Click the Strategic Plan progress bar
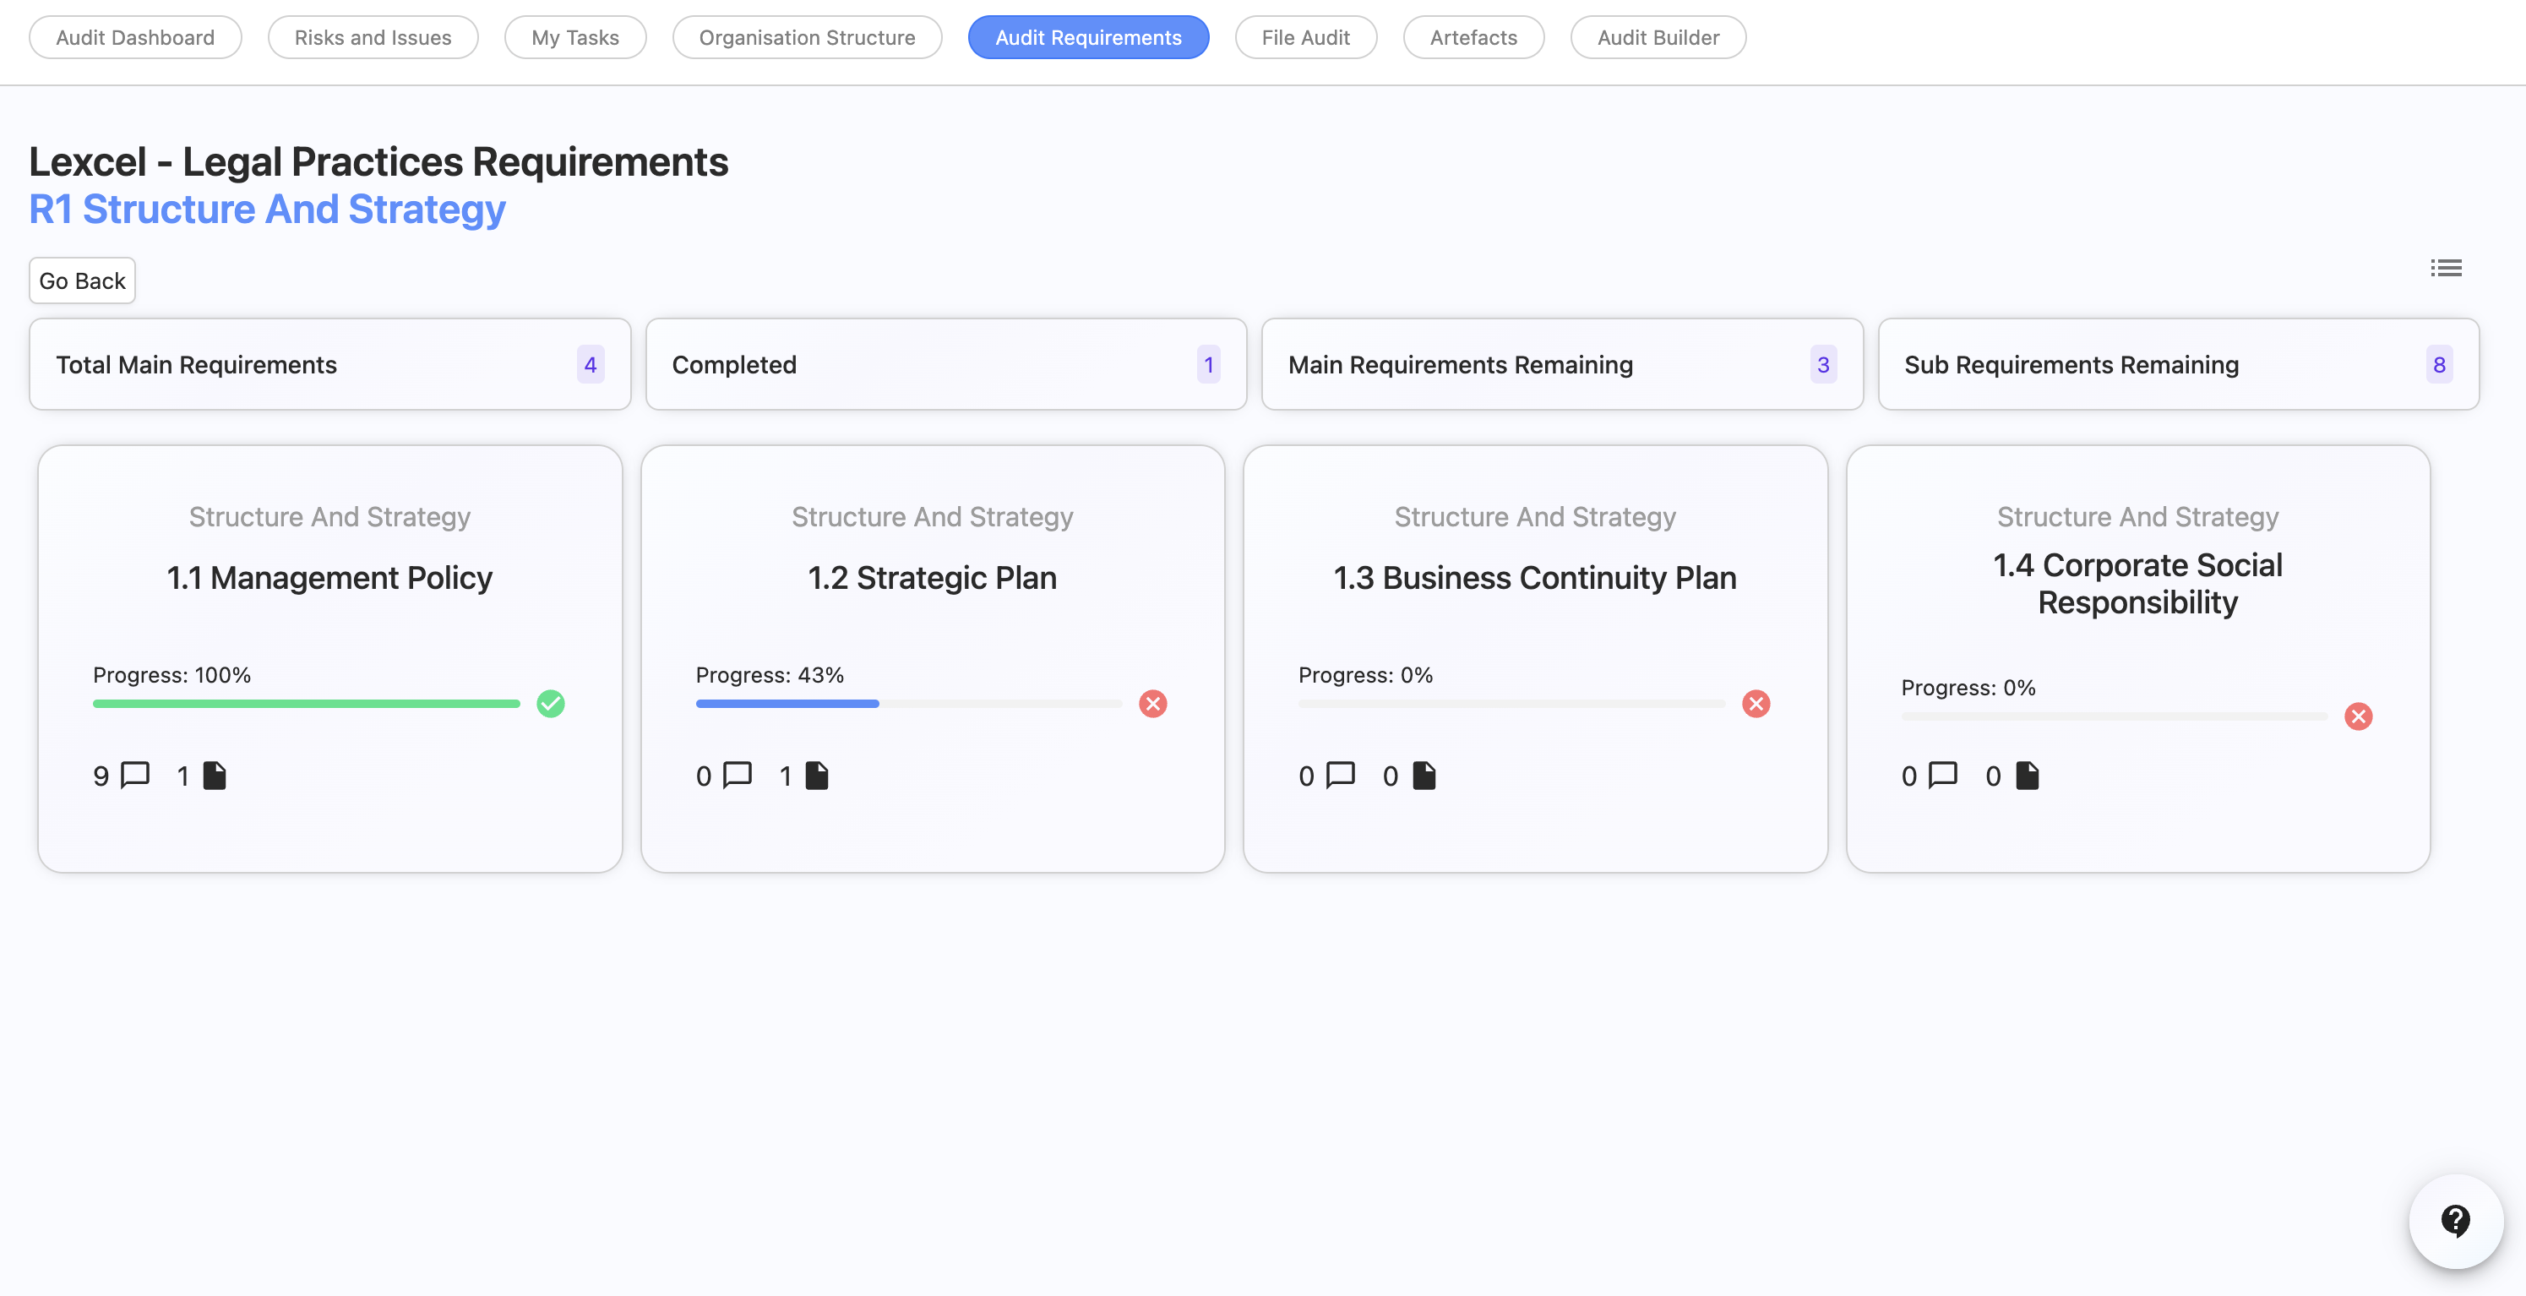Image resolution: width=2526 pixels, height=1296 pixels. pos(908,703)
